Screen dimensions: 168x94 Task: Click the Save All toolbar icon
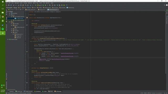coord(9,5)
